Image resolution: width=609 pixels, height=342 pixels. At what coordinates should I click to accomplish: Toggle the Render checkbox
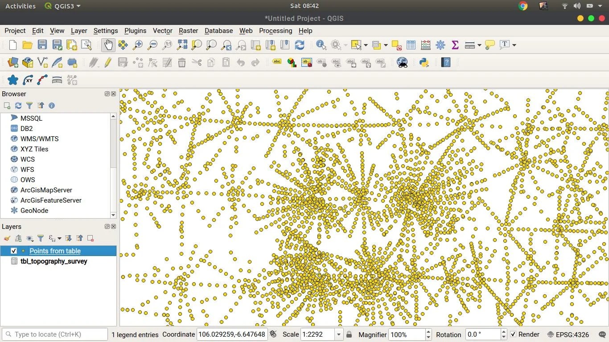(513, 334)
